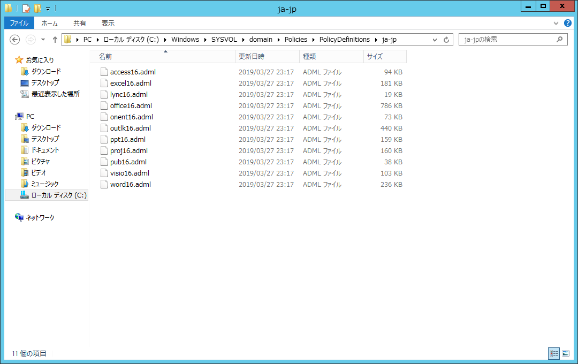Click the Back navigation arrow
The image size is (578, 364).
[x=15, y=40]
